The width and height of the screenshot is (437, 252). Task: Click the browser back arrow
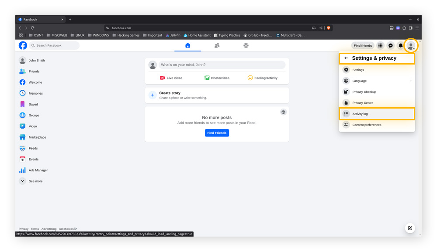click(20, 28)
